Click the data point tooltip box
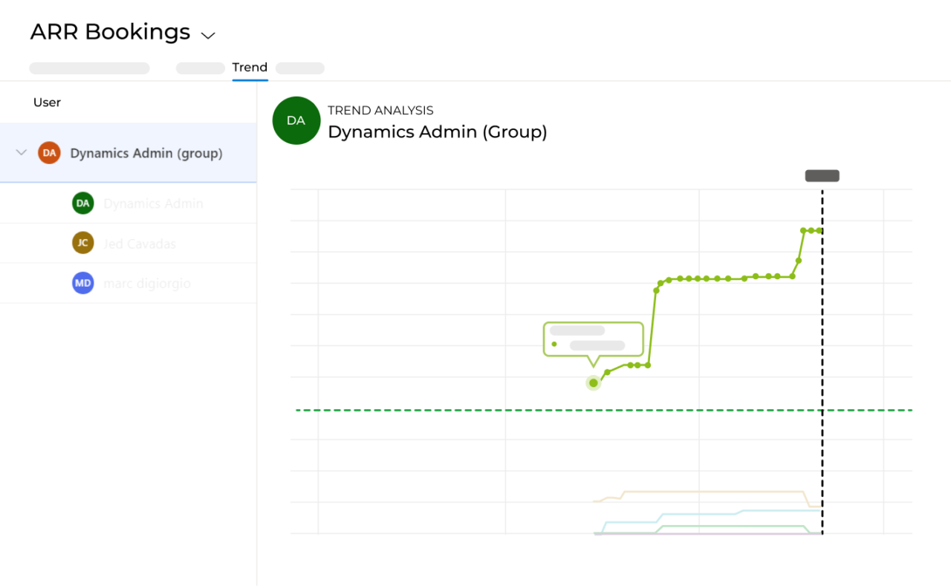The image size is (951, 586). pos(593,339)
